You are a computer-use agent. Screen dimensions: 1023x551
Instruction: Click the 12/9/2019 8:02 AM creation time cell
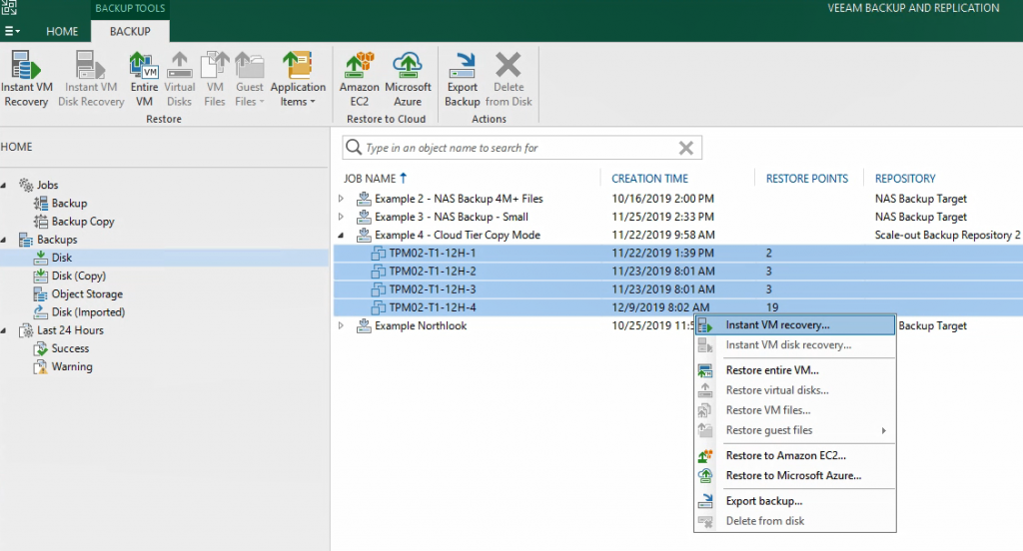660,307
